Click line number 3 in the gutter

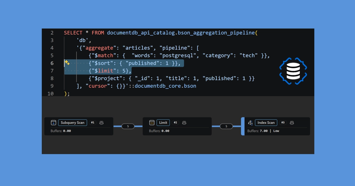tap(52, 40)
